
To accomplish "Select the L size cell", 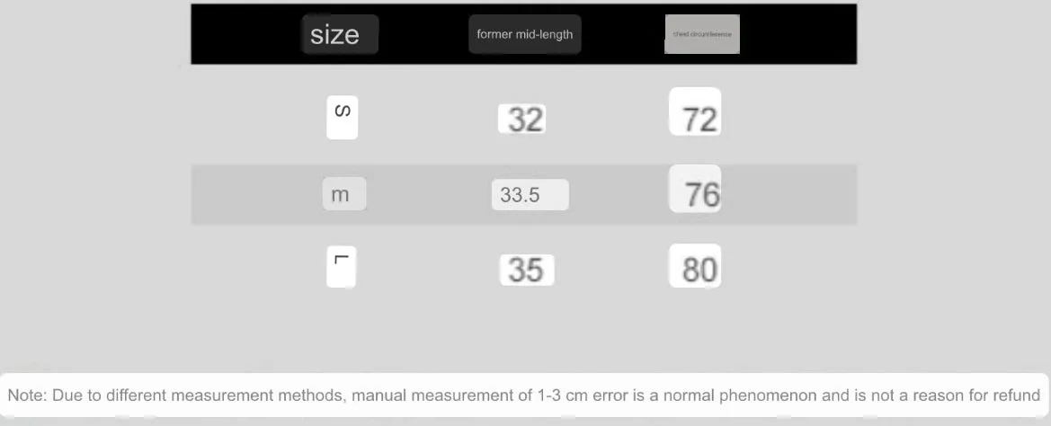I will pyautogui.click(x=341, y=267).
